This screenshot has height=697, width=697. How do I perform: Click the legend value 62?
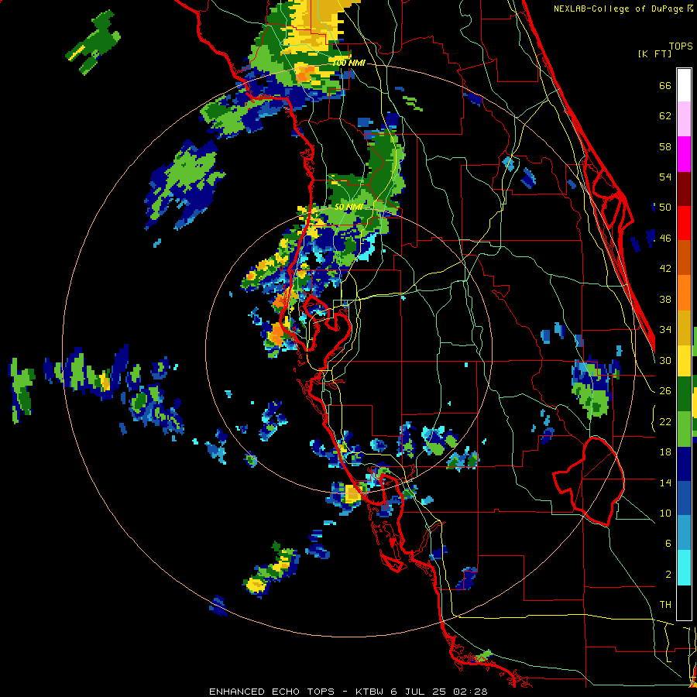tap(665, 116)
